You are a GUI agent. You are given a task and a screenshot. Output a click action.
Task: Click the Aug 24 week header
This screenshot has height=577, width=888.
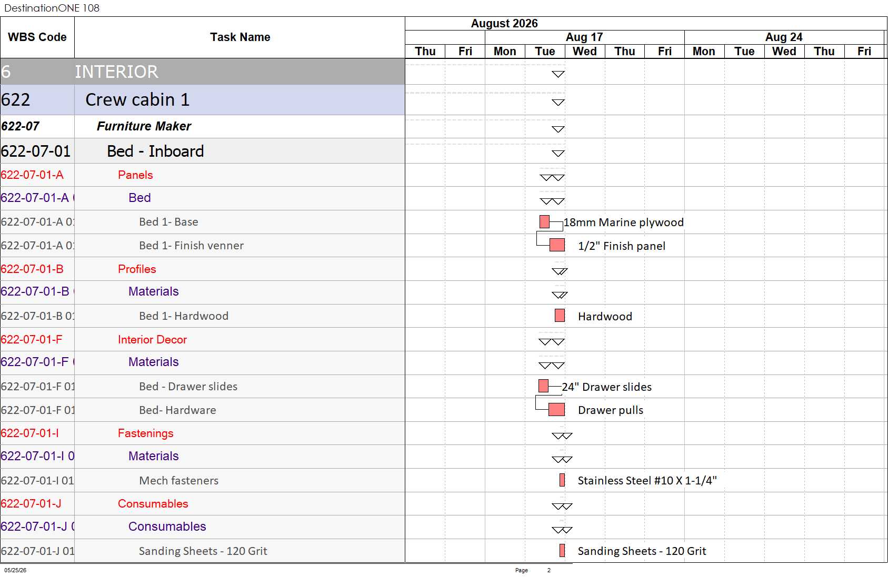click(784, 37)
